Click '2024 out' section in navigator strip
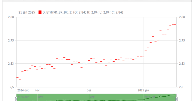 (27, 97)
